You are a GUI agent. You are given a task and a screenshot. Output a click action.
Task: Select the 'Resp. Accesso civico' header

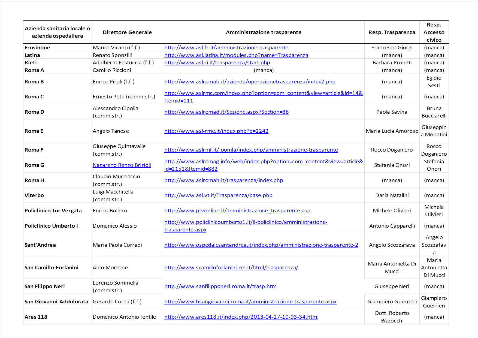click(434, 32)
